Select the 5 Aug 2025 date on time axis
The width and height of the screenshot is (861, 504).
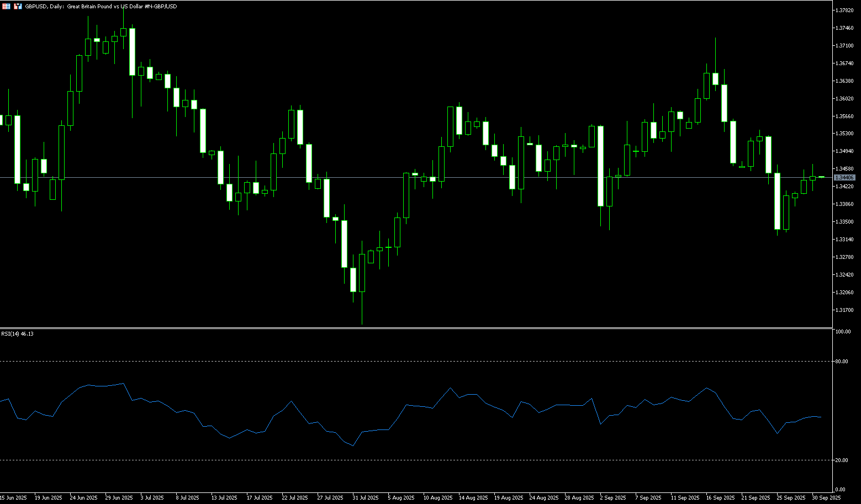(401, 498)
